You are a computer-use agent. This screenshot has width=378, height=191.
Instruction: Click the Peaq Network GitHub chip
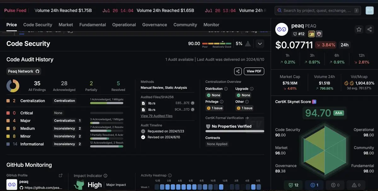pyautogui.click(x=24, y=71)
